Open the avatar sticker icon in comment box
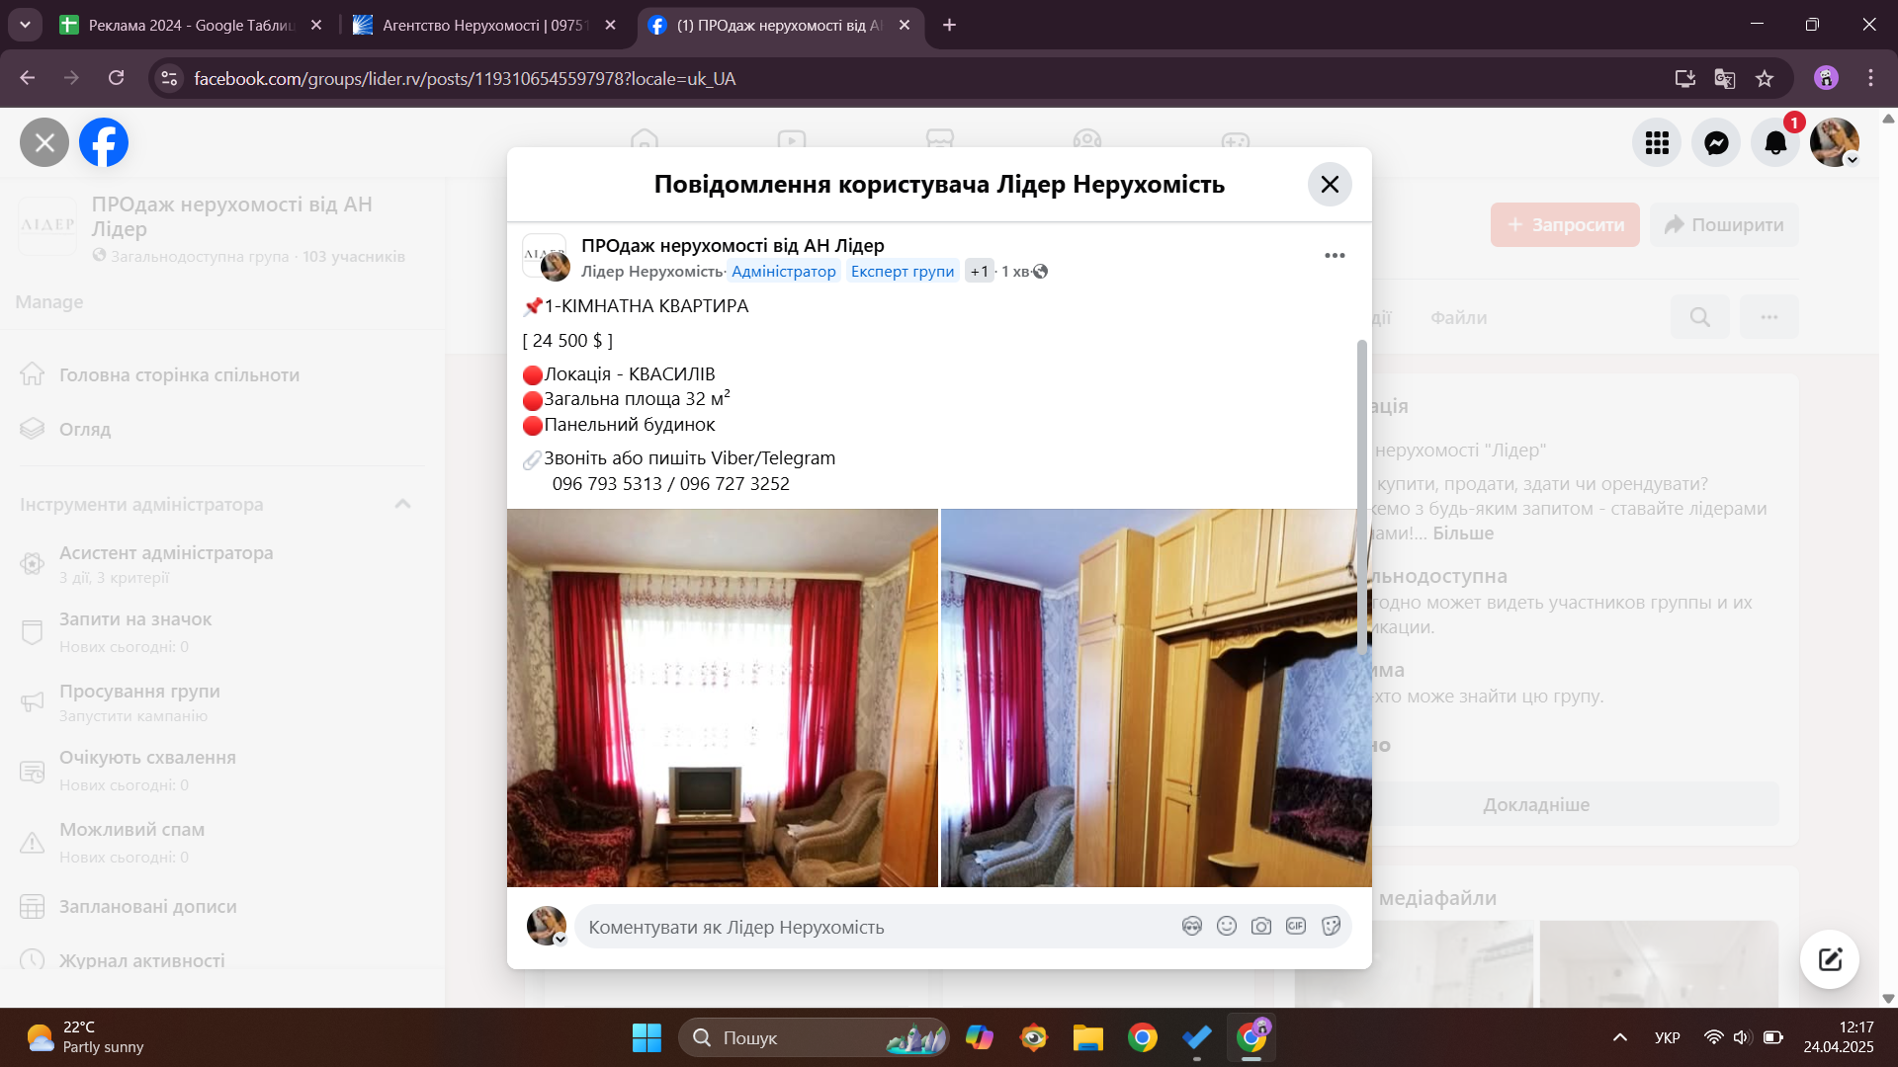This screenshot has width=1898, height=1067. pos(1192,927)
